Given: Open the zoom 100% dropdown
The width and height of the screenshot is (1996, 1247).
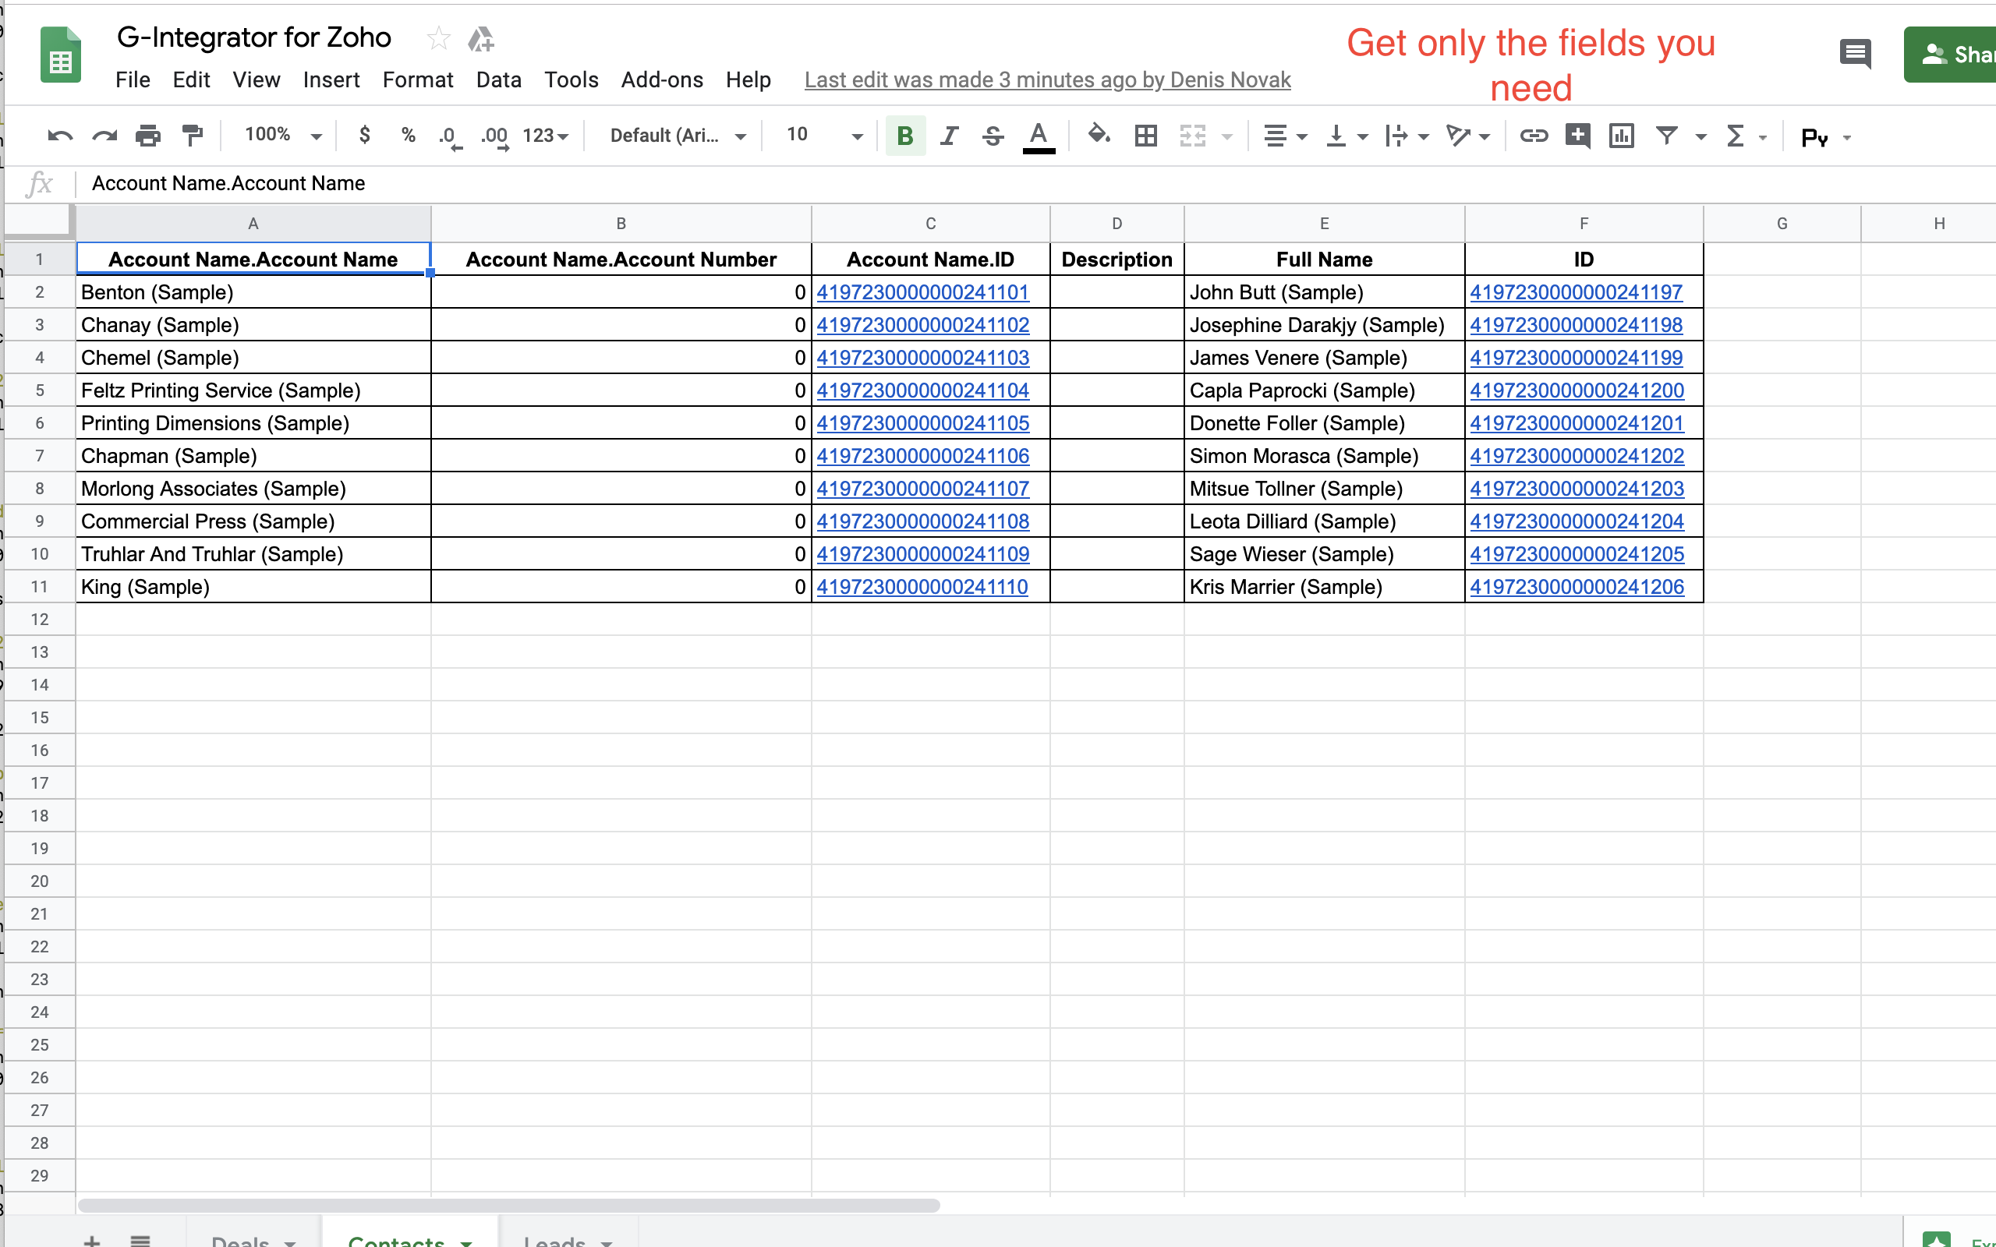Looking at the screenshot, I should 283,136.
